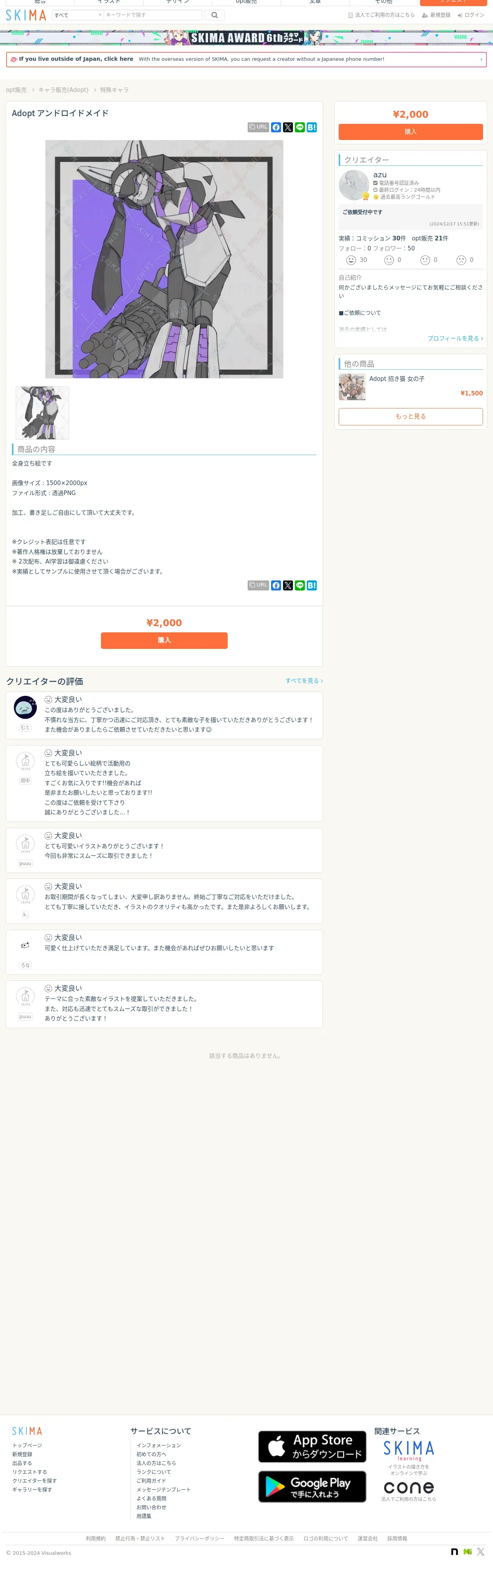The image size is (493, 1584).
Task: Open the ログイン link
Action: click(471, 15)
